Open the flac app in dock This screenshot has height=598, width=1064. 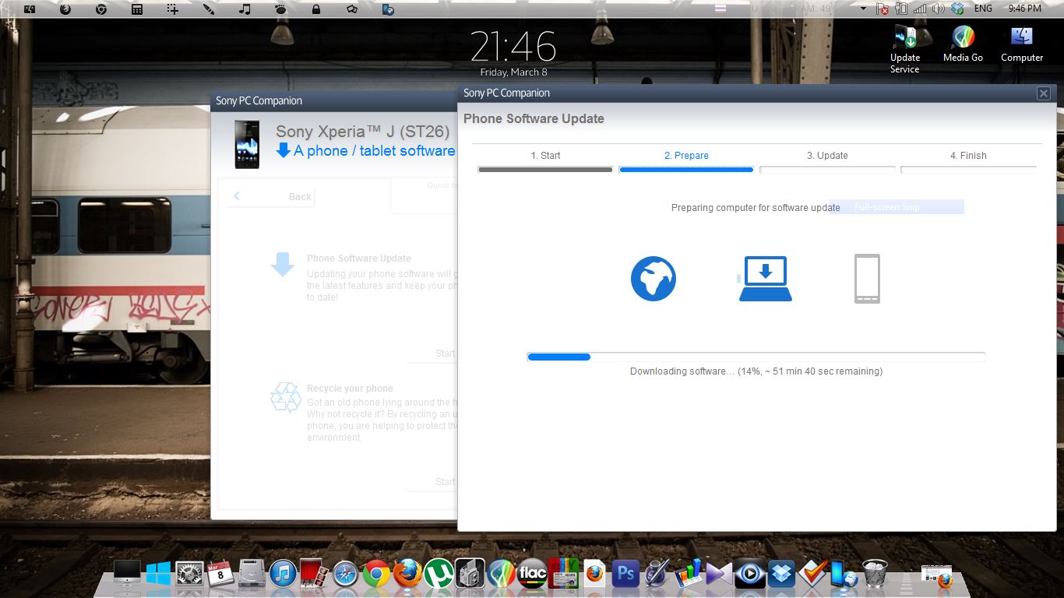coord(532,575)
